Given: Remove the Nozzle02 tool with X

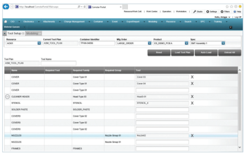Looking at the screenshot, I should pos(192,135).
